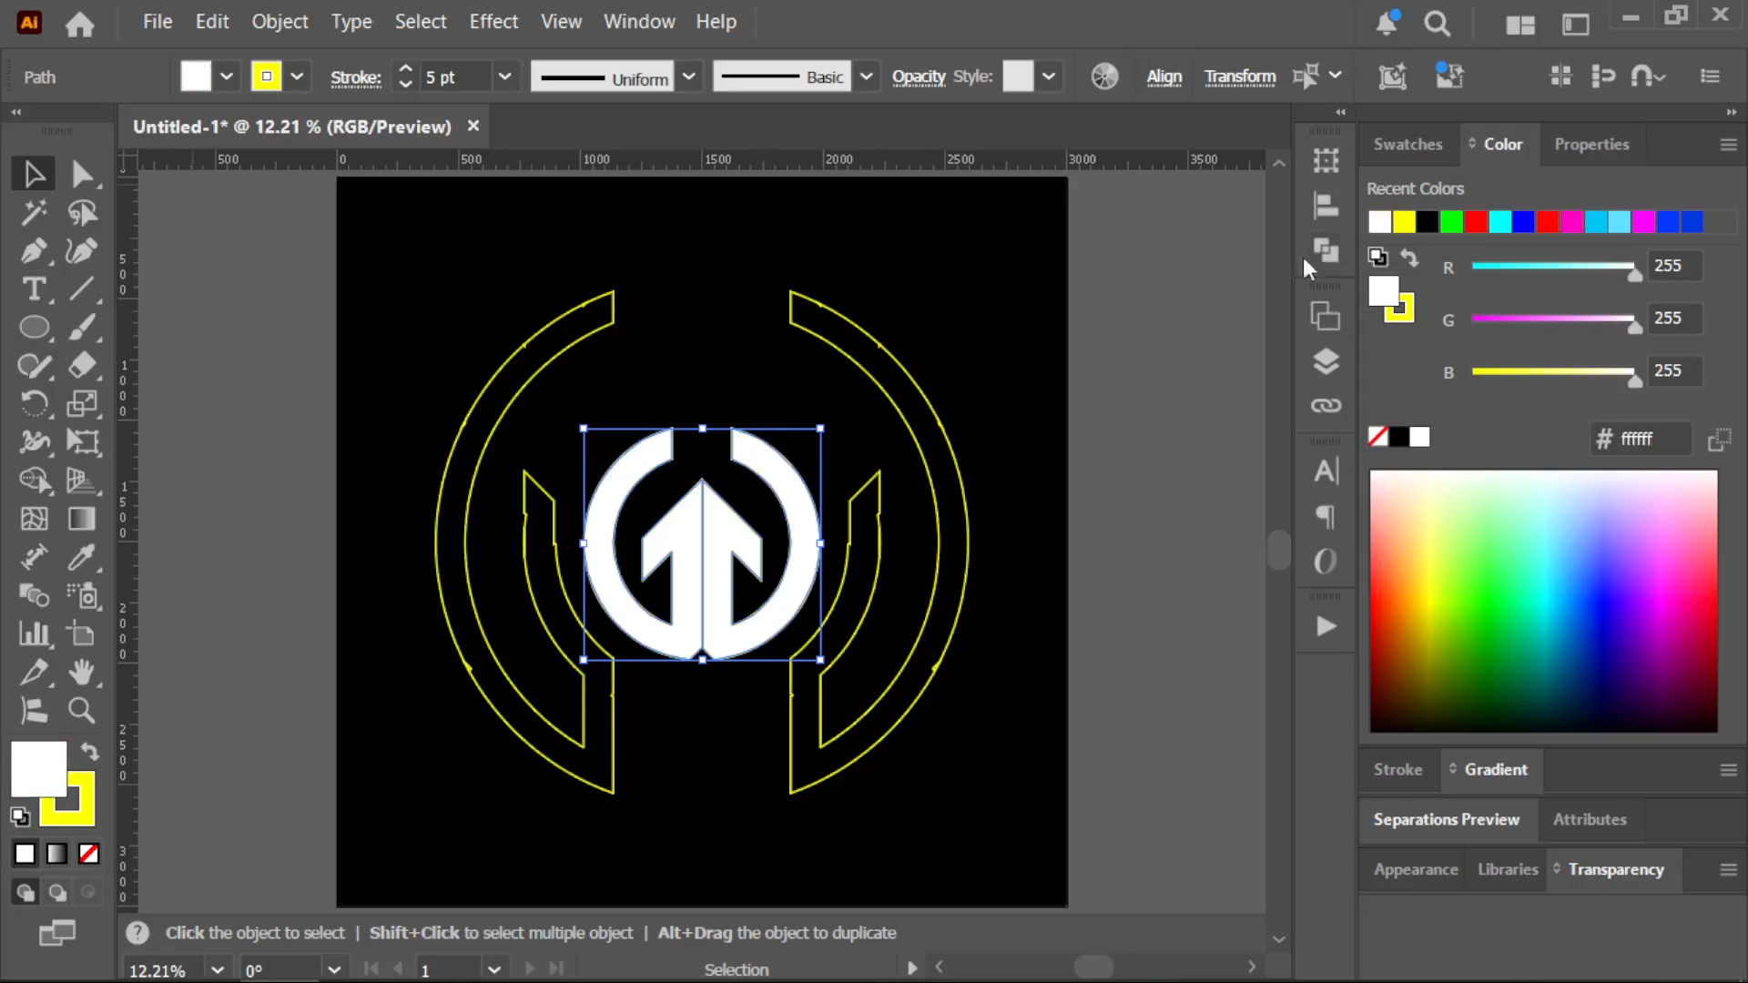Open the Attributes panel tab
This screenshot has width=1748, height=983.
click(x=1590, y=819)
